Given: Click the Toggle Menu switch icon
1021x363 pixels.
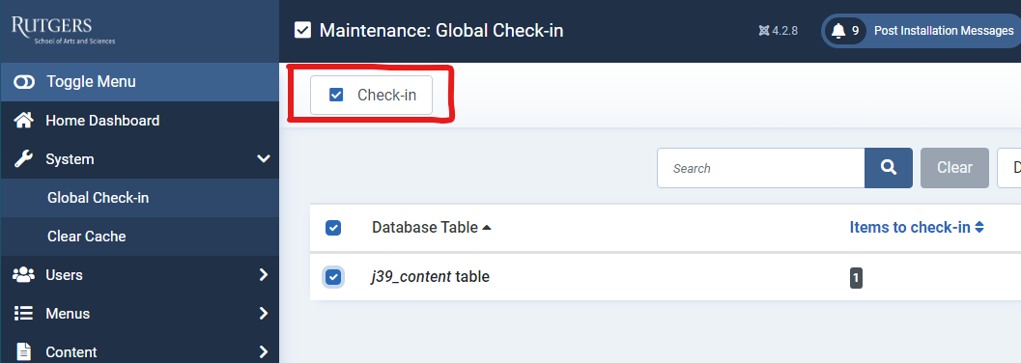Looking at the screenshot, I should [x=24, y=82].
